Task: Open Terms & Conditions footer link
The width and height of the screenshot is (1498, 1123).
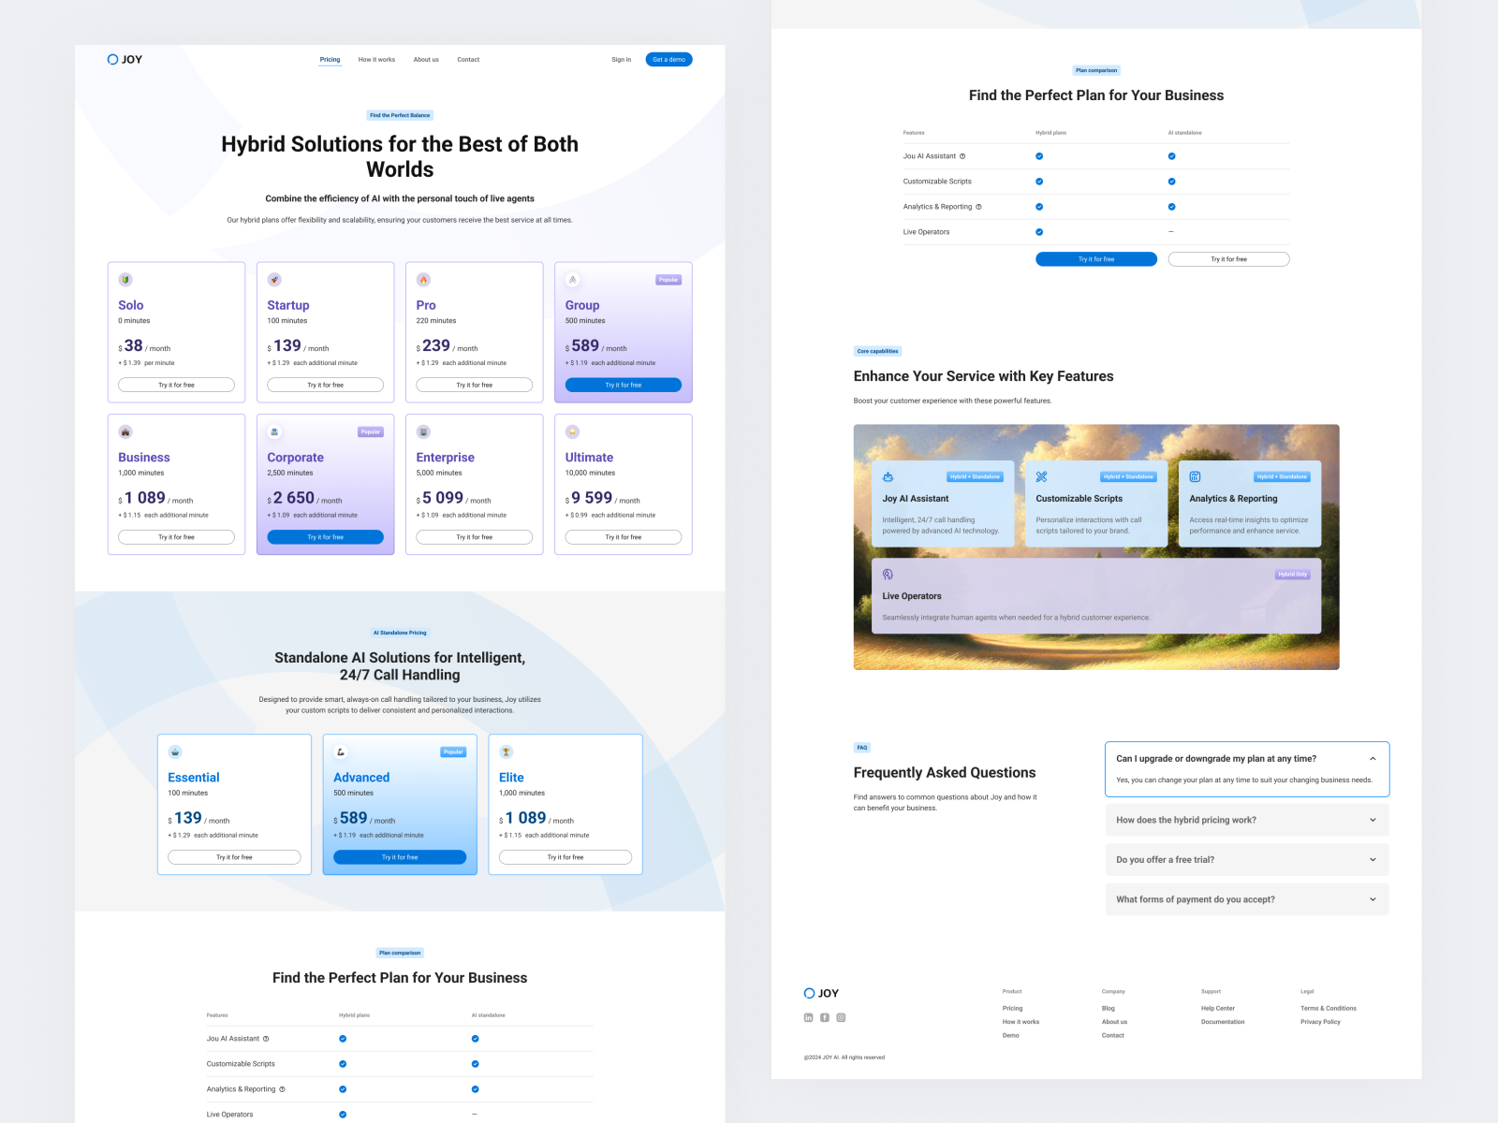Action: point(1329,1009)
